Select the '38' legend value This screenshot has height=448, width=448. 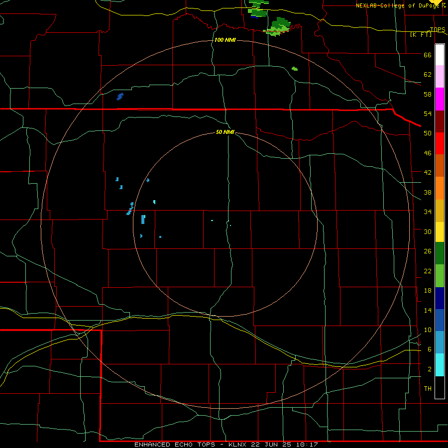428,193
